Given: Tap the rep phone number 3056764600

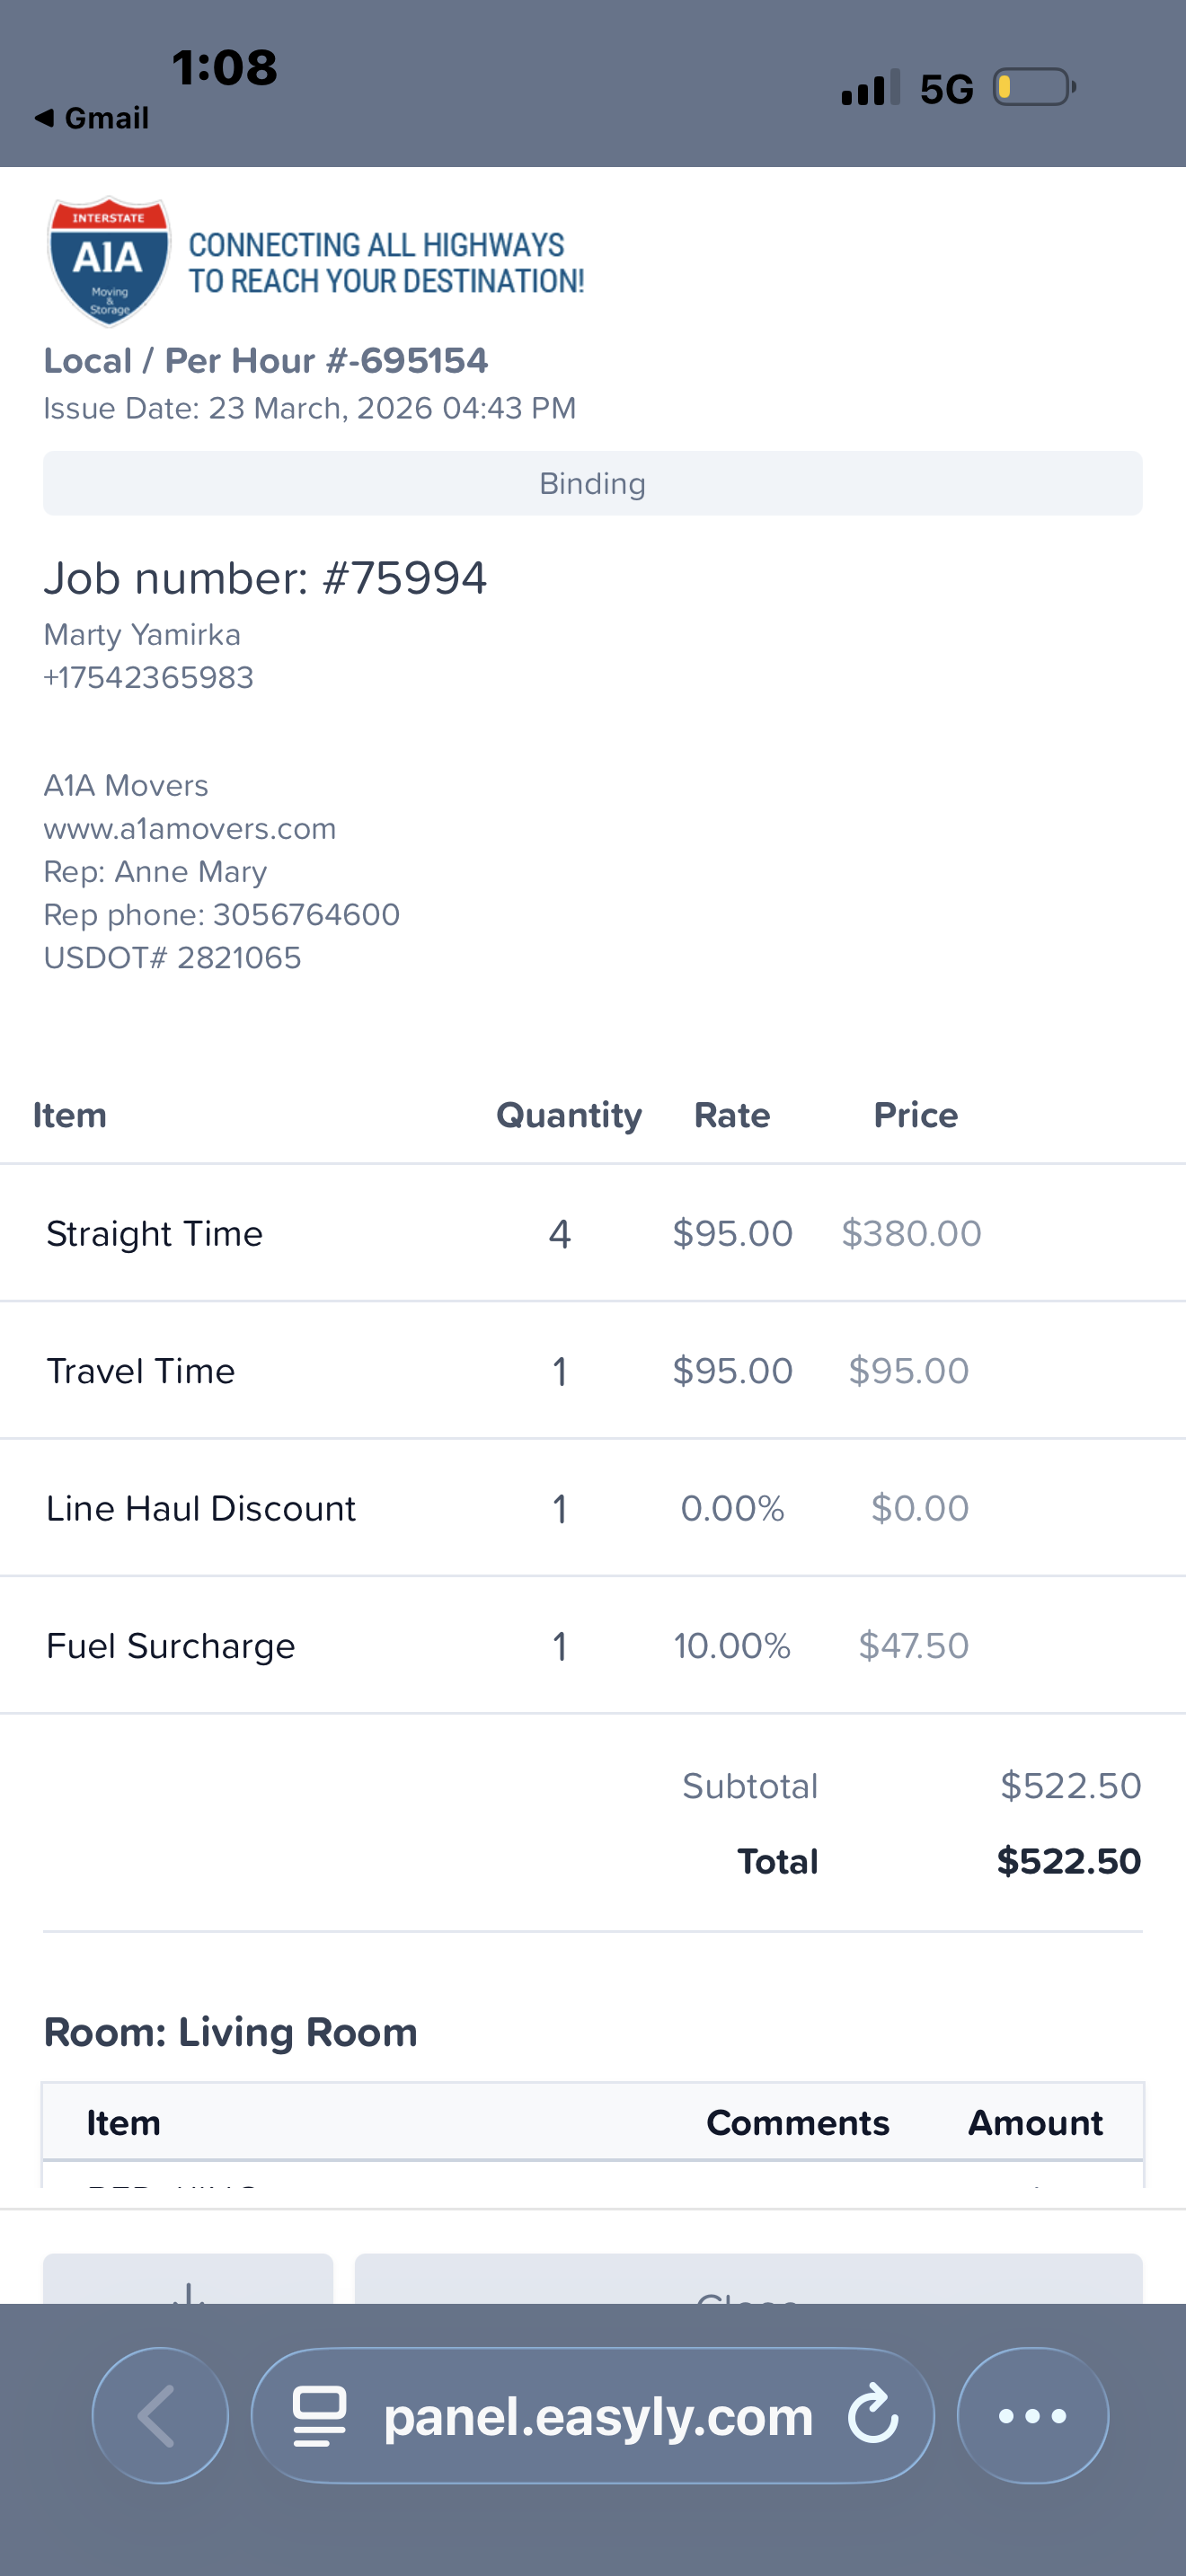Looking at the screenshot, I should coord(306,915).
